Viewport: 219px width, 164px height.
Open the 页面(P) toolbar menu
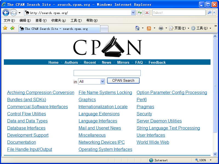pos(179,28)
